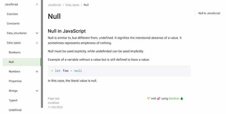
Task: Collapse the Data_types chevron
Action: (x=37, y=43)
